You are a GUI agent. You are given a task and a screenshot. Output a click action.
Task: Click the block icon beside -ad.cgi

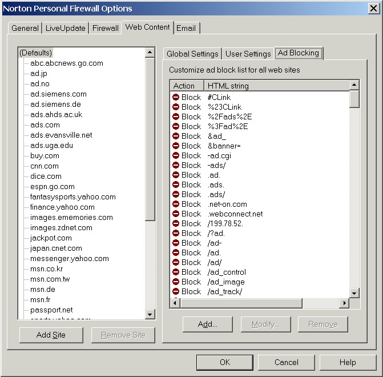coord(176,155)
